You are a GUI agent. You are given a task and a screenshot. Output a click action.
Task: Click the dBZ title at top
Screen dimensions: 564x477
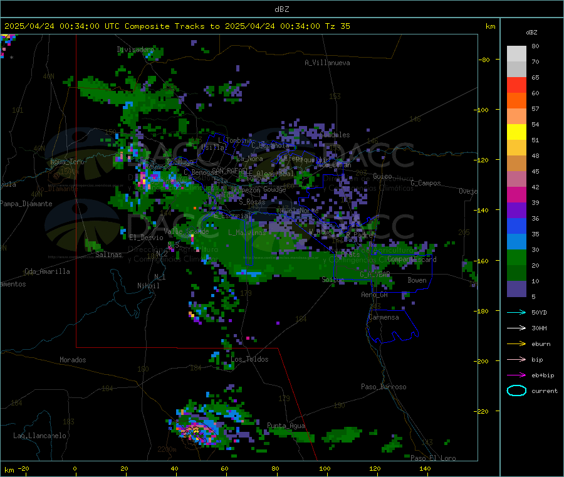[x=281, y=9]
